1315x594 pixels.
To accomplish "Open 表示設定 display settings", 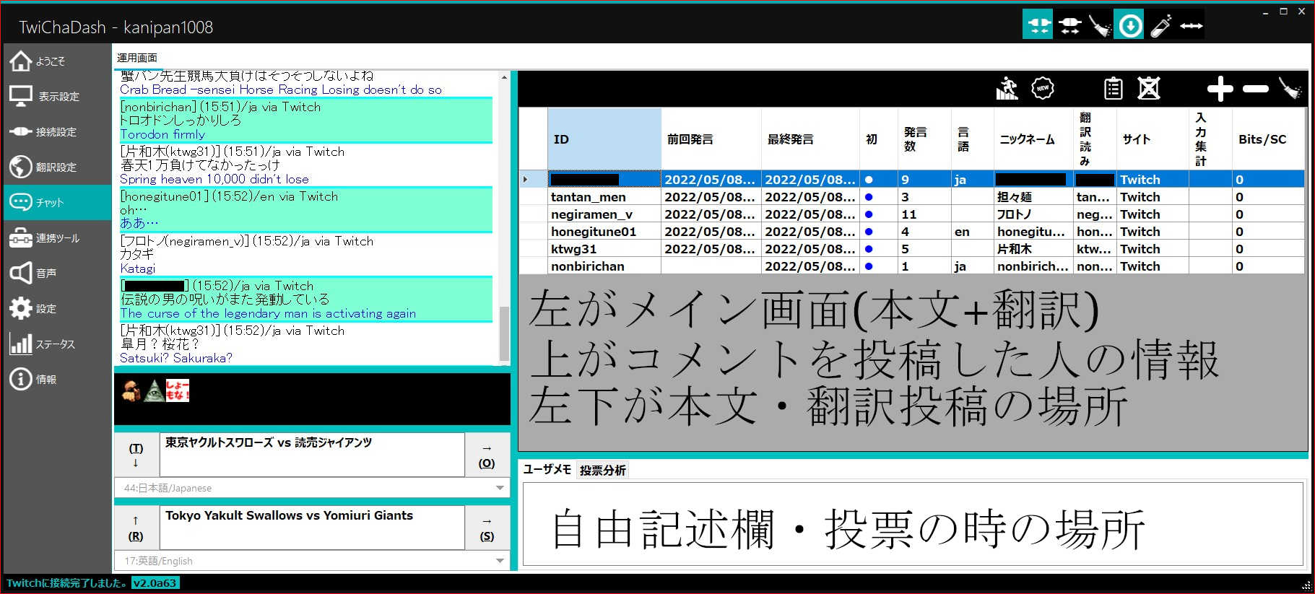I will pos(56,96).
